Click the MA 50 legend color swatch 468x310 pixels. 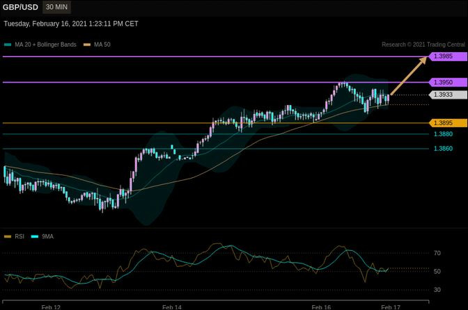[87, 44]
